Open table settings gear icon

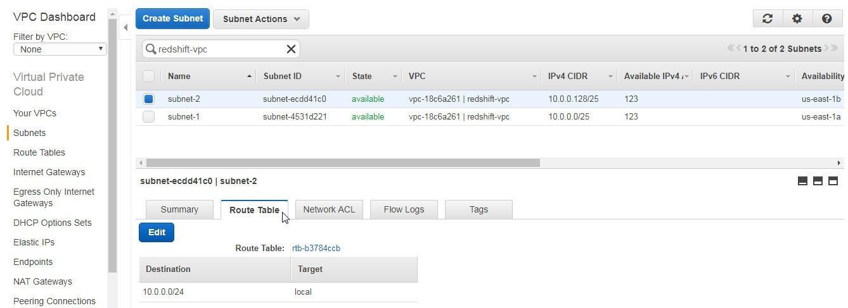tap(797, 19)
